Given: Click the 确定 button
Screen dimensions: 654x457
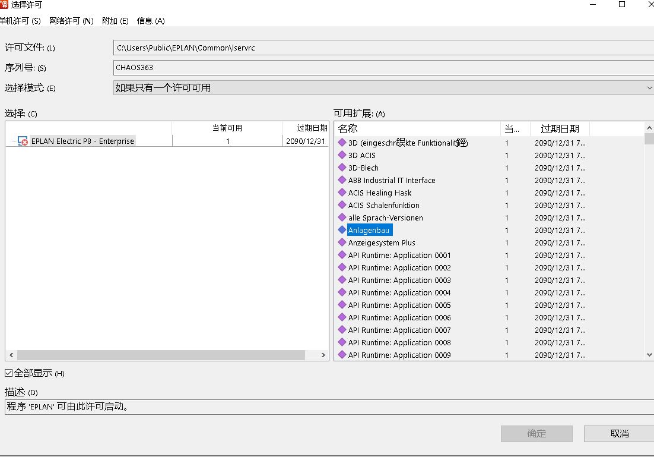Looking at the screenshot, I should tap(536, 434).
